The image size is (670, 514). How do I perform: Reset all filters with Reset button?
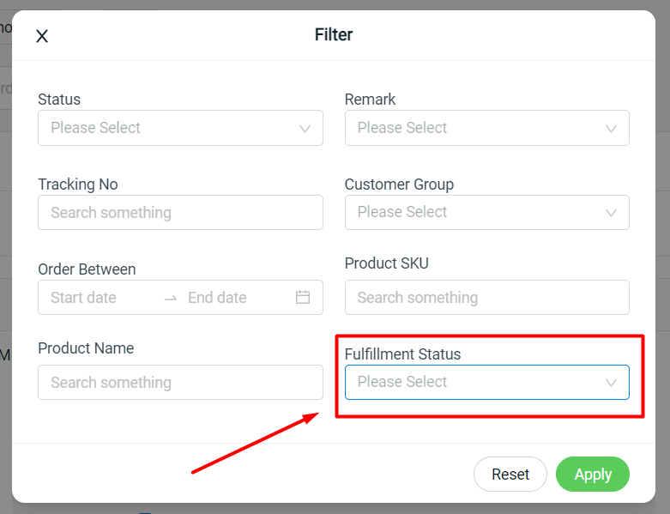tap(510, 475)
